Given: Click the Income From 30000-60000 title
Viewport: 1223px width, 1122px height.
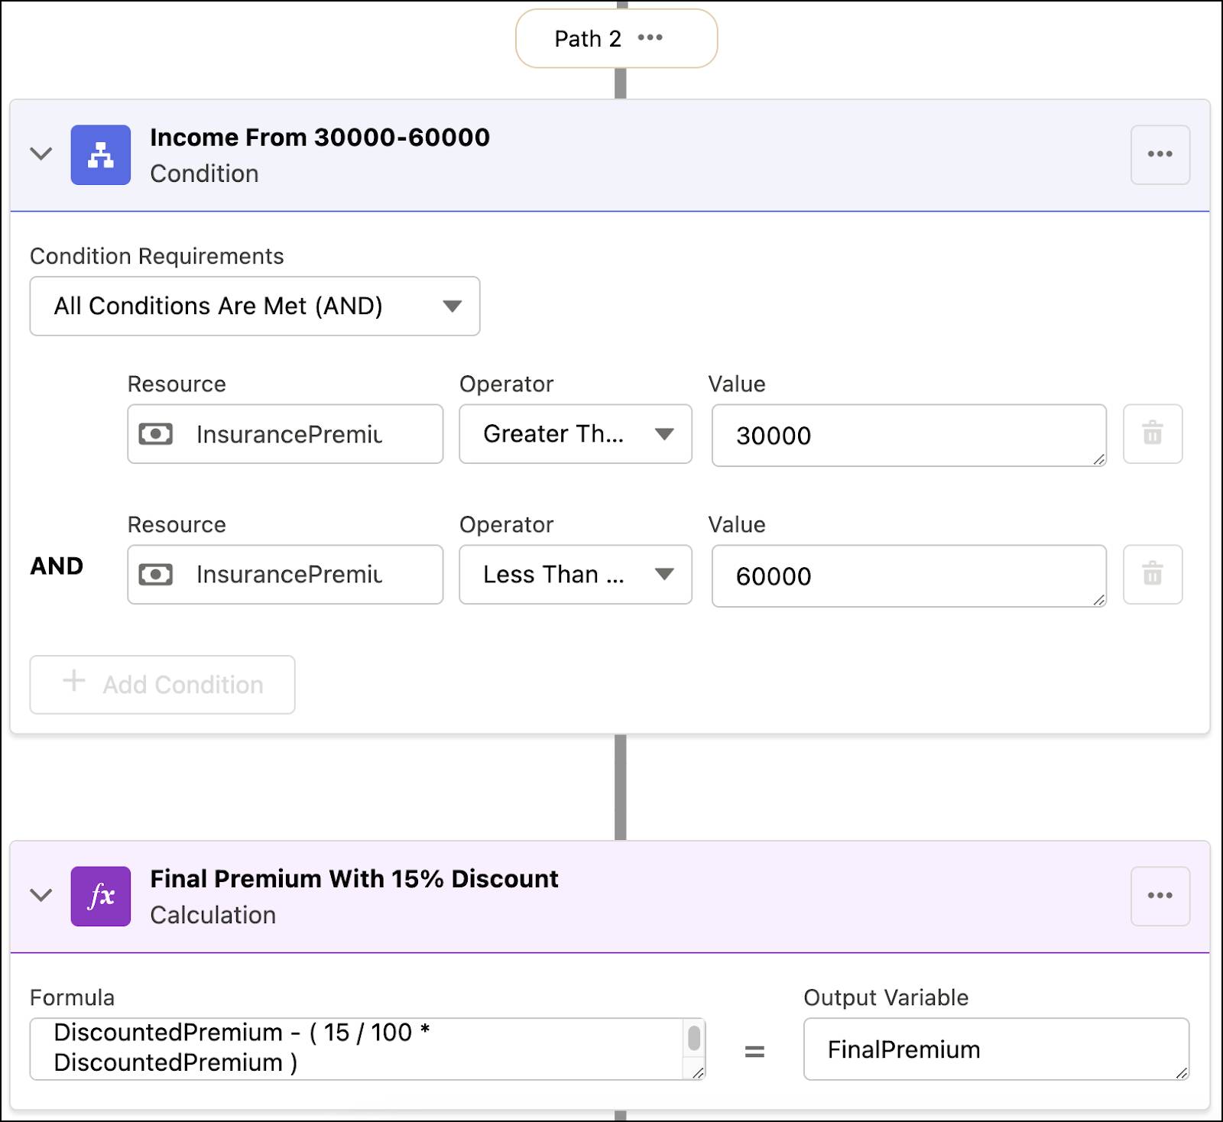Looking at the screenshot, I should [x=320, y=138].
